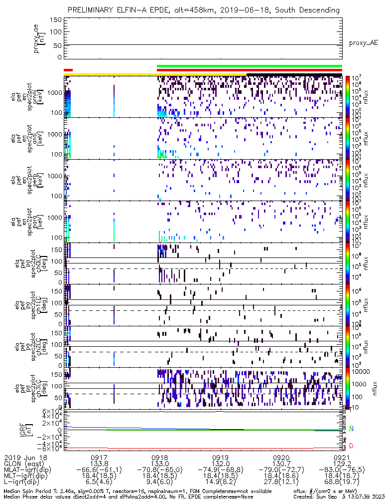The height and width of the screenshot is (499, 386).
Task: Click the para [keV] y-axis label
Action: (x=27, y=222)
